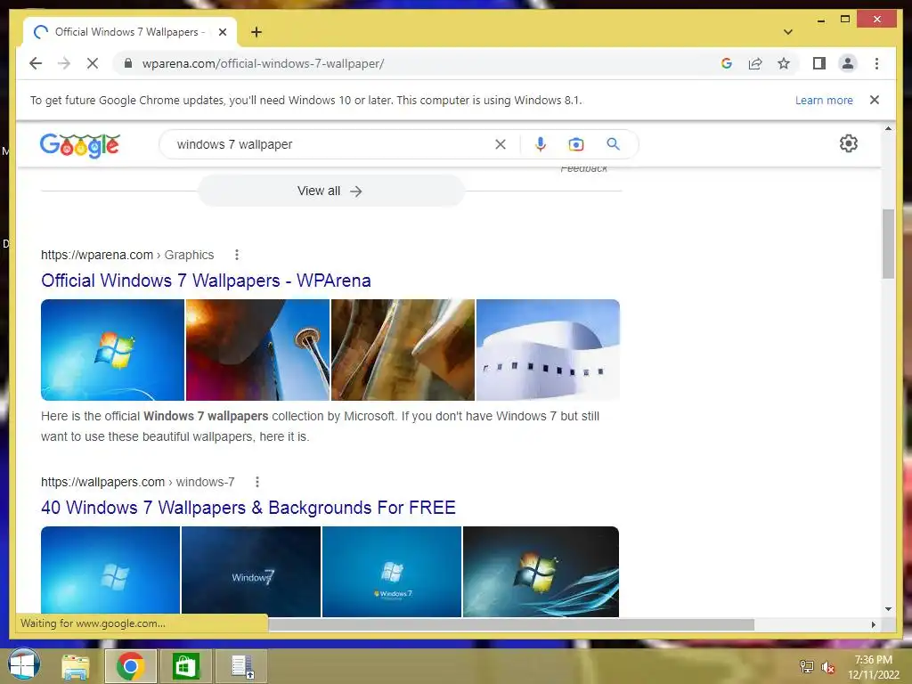Open a new tab
The image size is (912, 684).
point(256,32)
